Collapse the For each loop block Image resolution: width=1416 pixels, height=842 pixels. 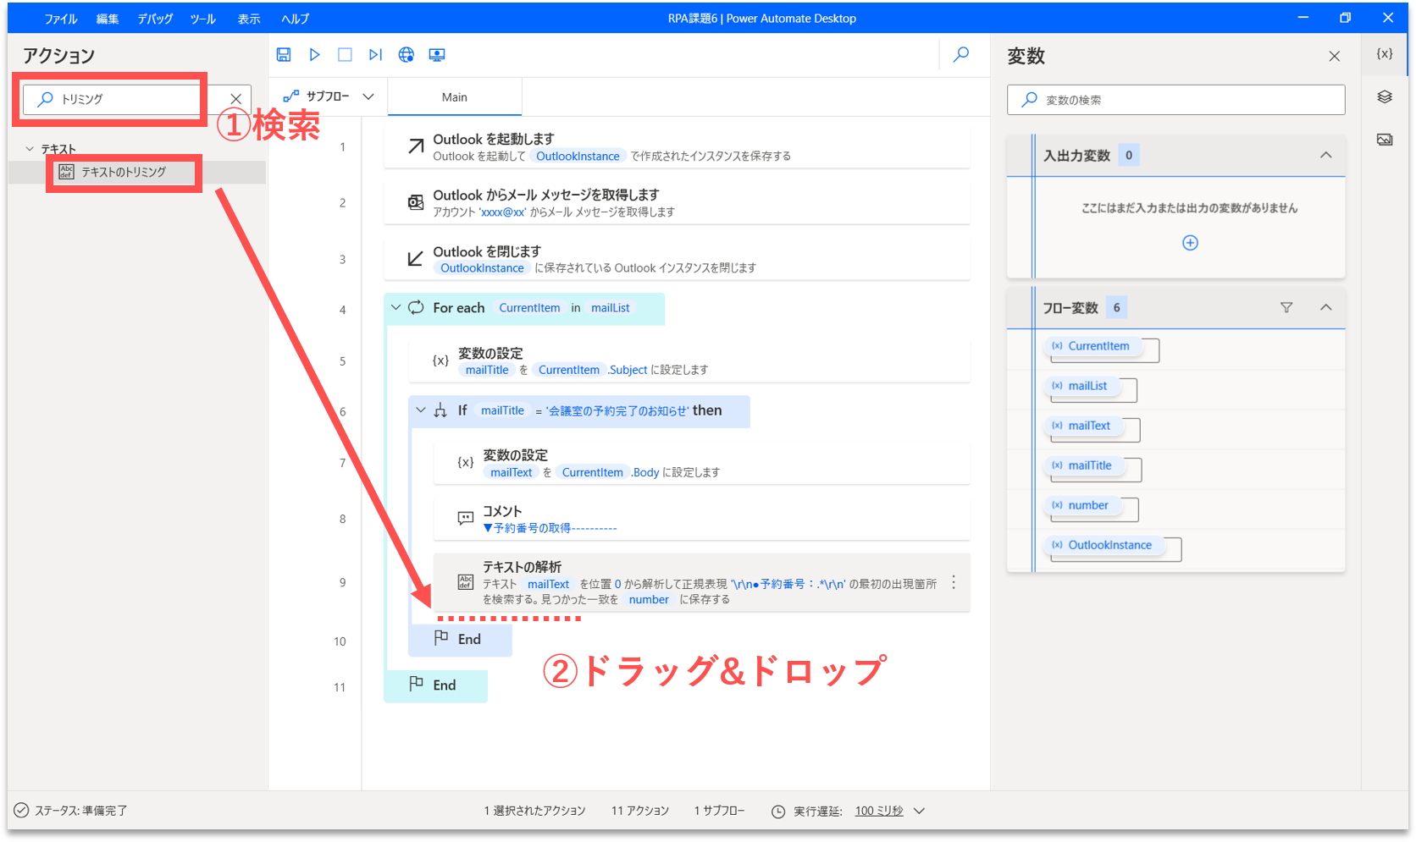point(395,307)
